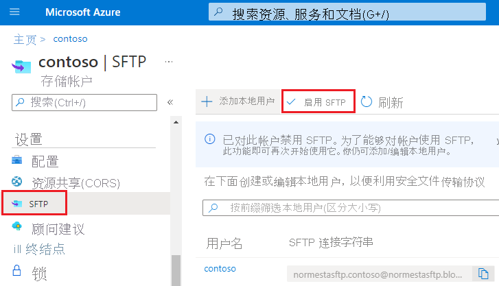Click the sidebar vertical scrollbar
499x286 pixels.
point(176,269)
